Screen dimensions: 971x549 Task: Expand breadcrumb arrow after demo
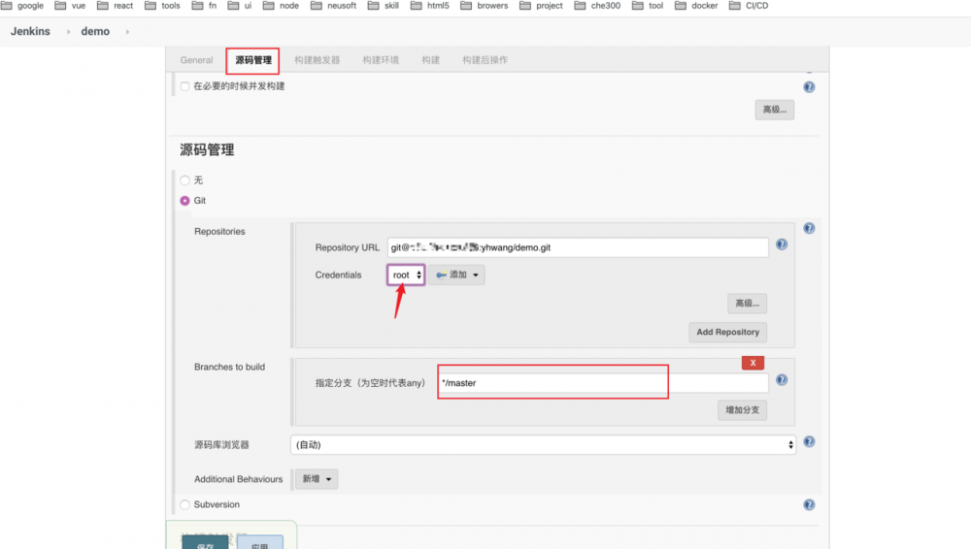click(127, 32)
